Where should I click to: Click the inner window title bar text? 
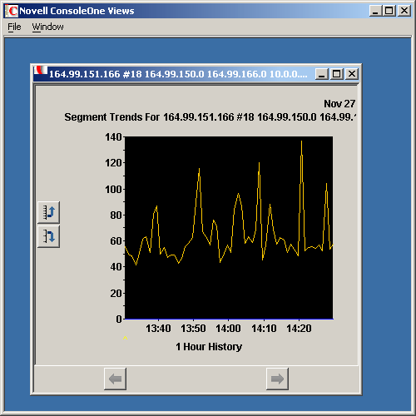(178, 74)
